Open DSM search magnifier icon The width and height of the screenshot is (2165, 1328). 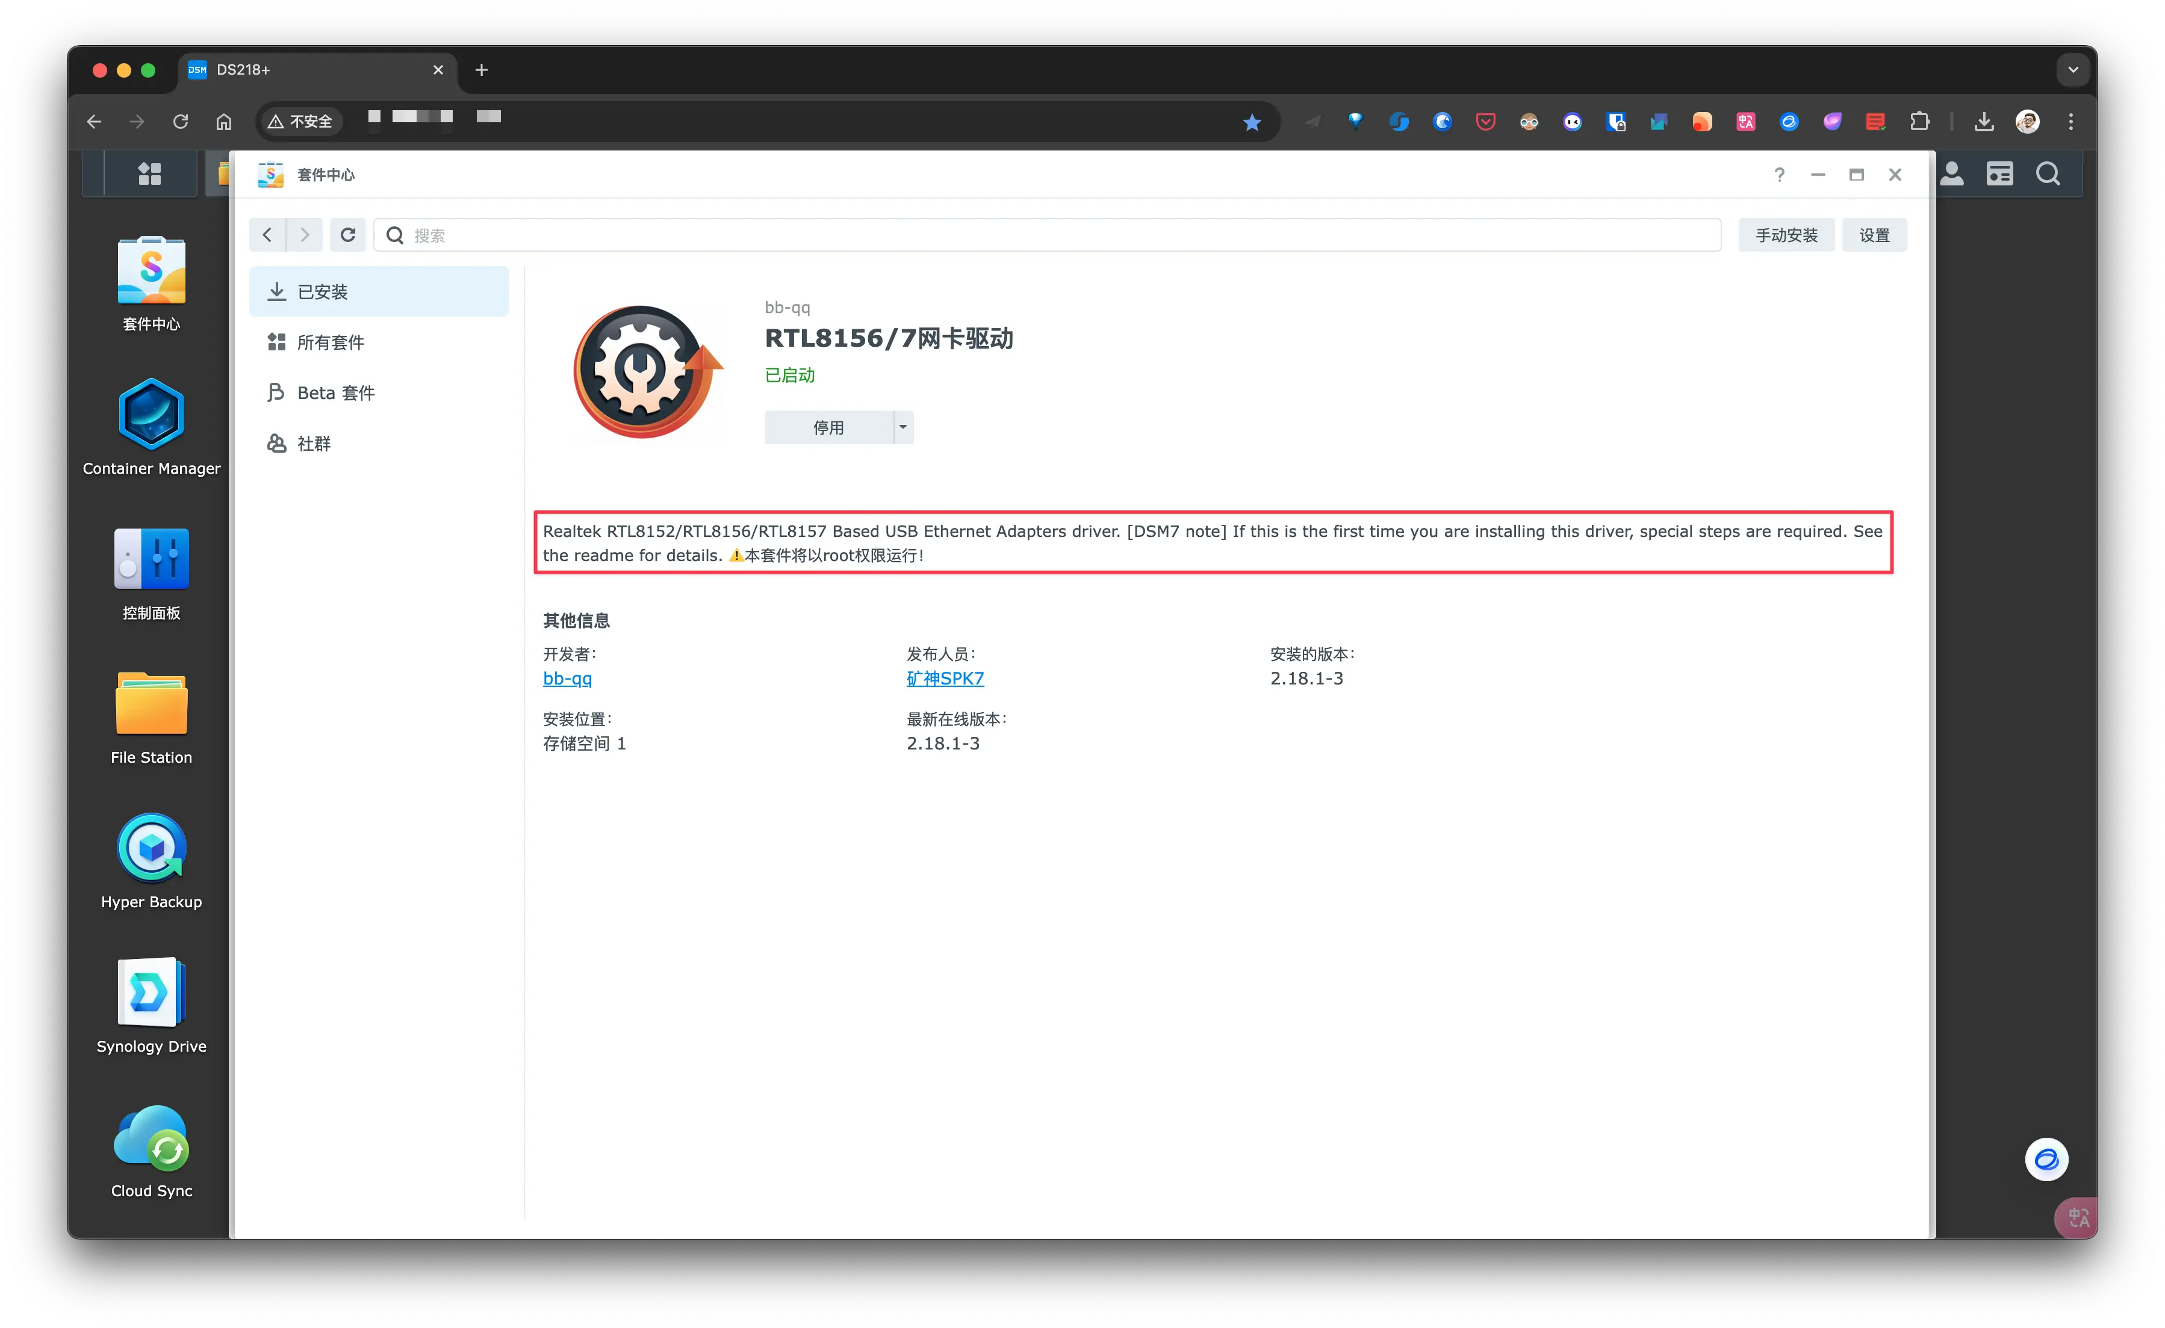point(2047,174)
